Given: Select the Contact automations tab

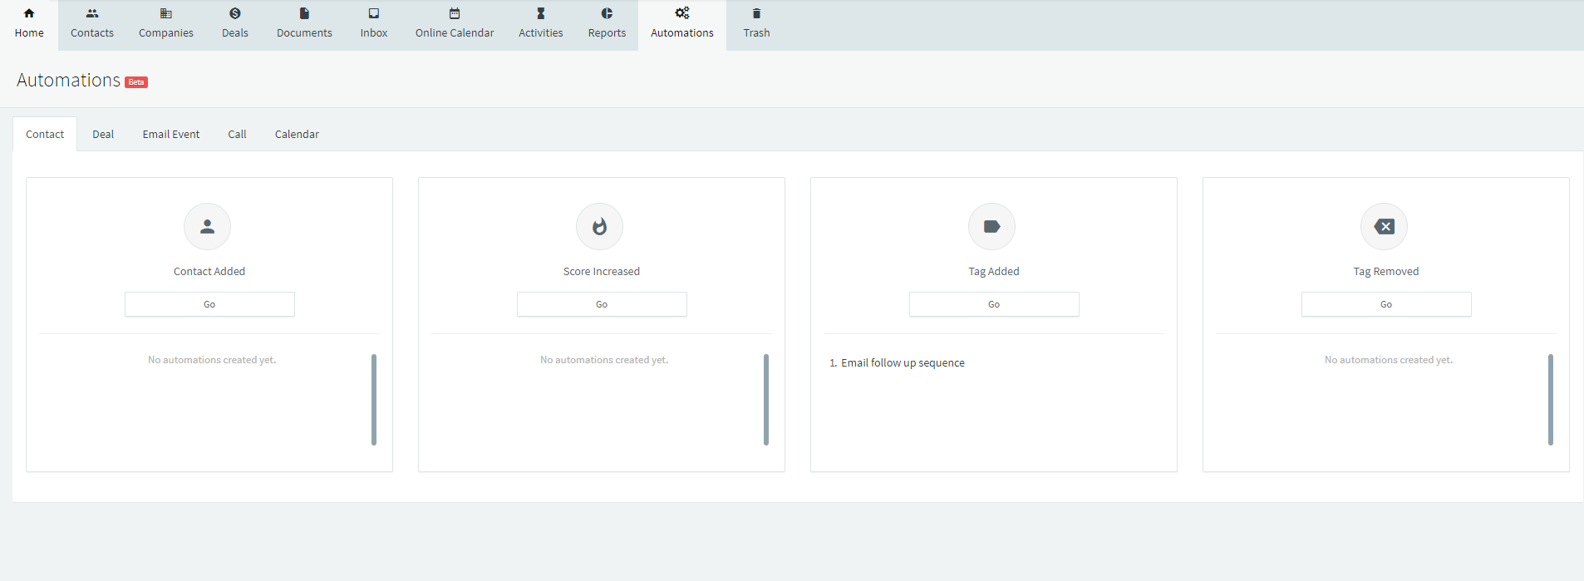Looking at the screenshot, I should tap(45, 135).
